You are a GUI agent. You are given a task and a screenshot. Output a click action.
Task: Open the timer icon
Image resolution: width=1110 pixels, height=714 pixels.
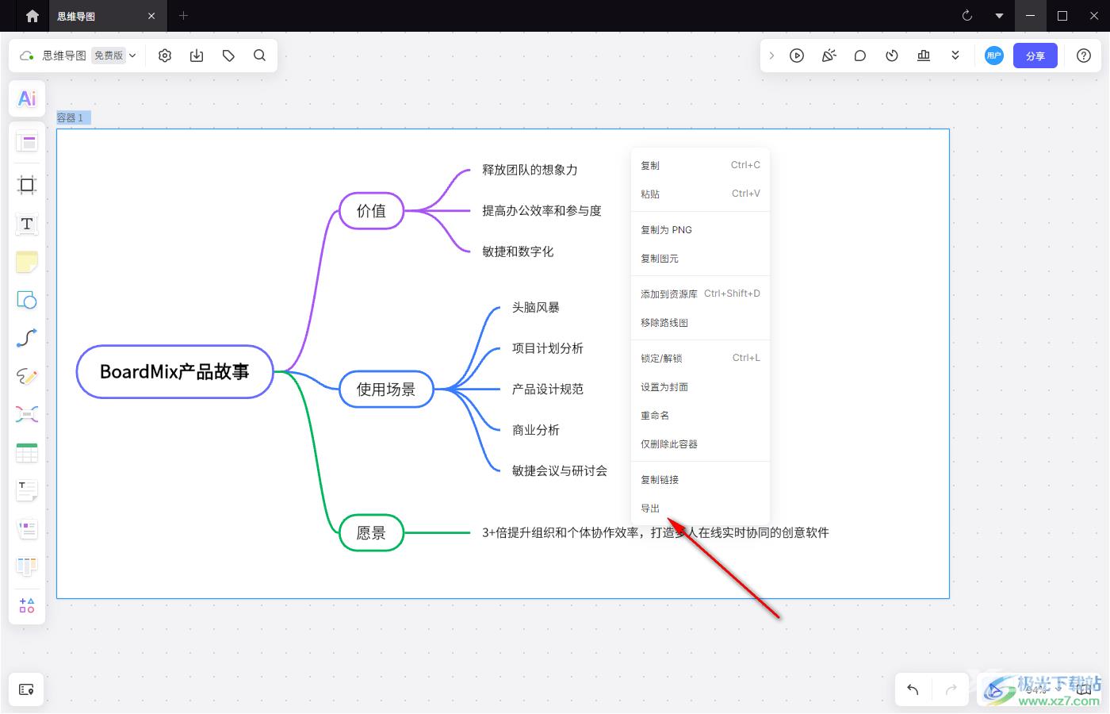[892, 56]
